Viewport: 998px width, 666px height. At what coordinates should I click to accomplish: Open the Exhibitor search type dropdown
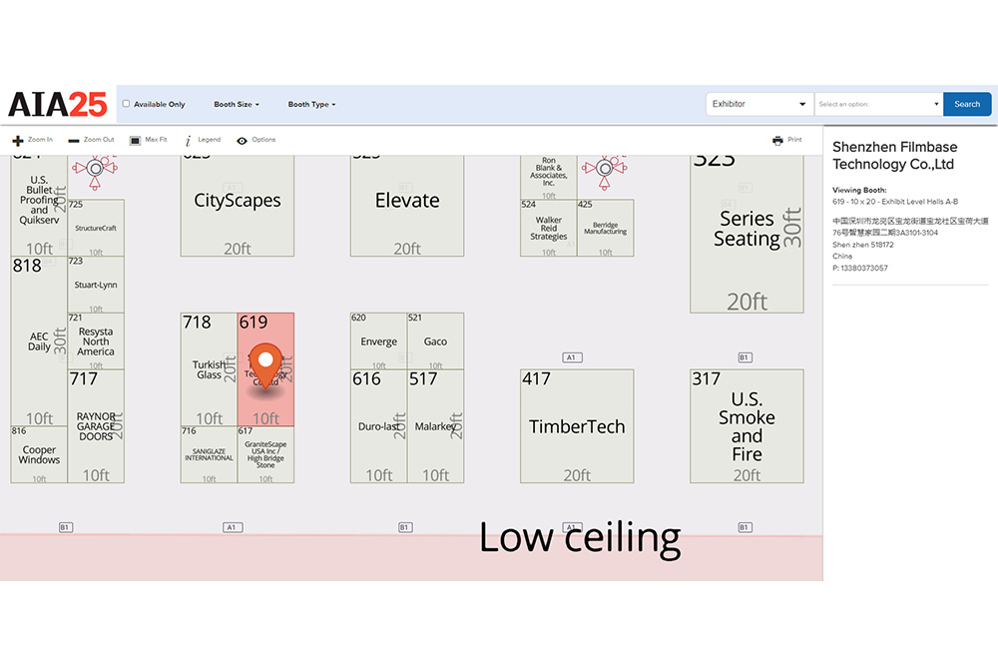(758, 104)
